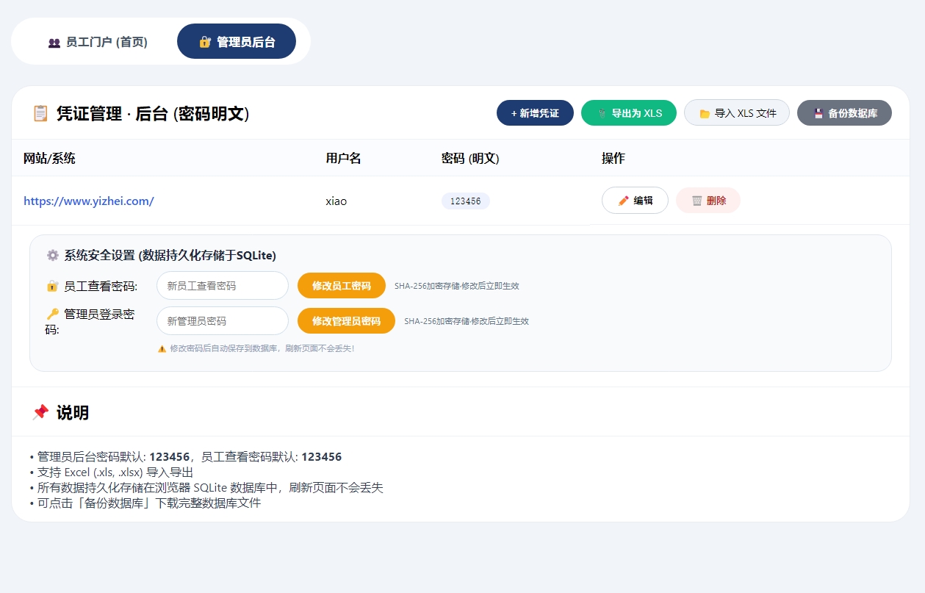The height and width of the screenshot is (593, 925).
Task: Click the 凭证管理 · 后台 (密码明文) heading
Action: pyautogui.click(x=153, y=114)
